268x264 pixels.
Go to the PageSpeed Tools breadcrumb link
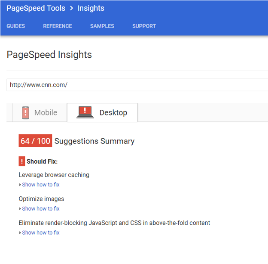pos(36,8)
